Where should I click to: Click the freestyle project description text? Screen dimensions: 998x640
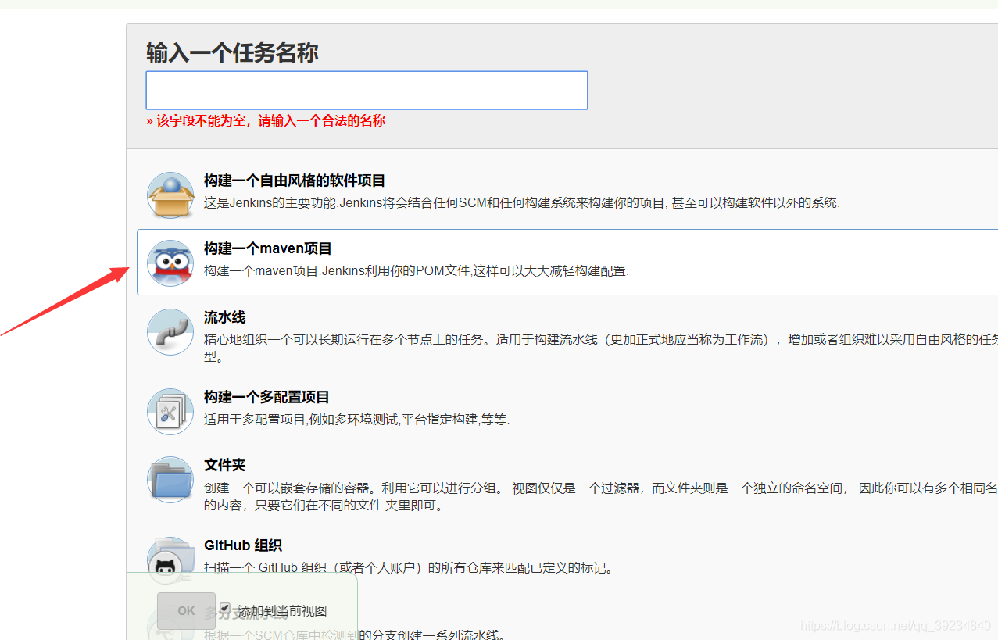tap(522, 202)
